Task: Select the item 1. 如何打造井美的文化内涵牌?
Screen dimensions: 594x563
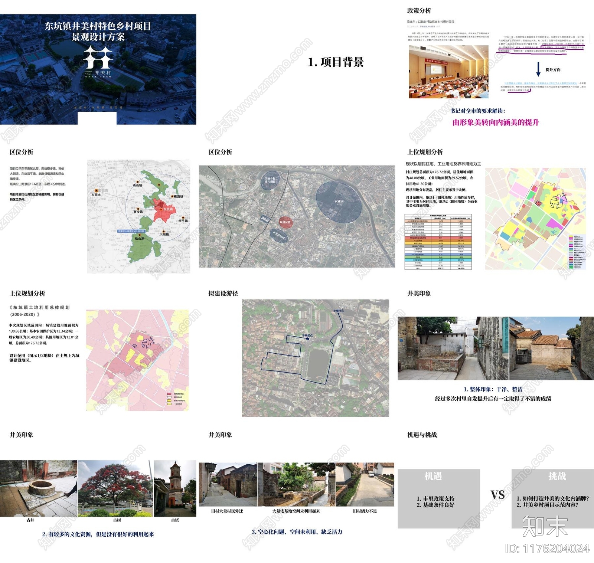Action: 552,498
